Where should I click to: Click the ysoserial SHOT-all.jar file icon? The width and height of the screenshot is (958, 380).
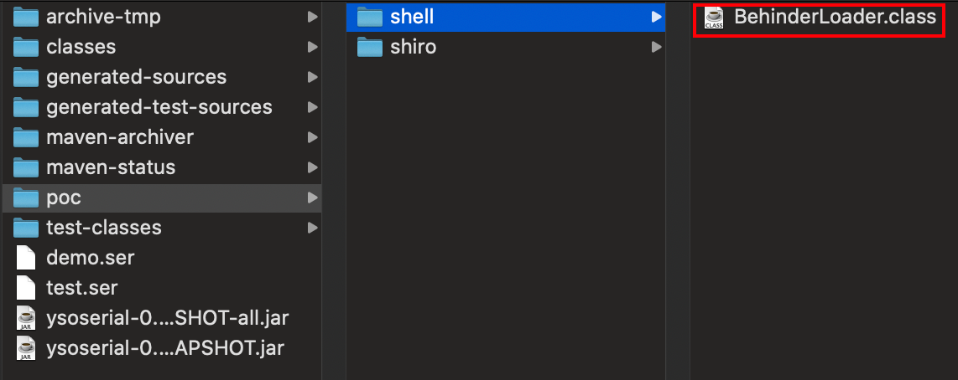point(27,318)
